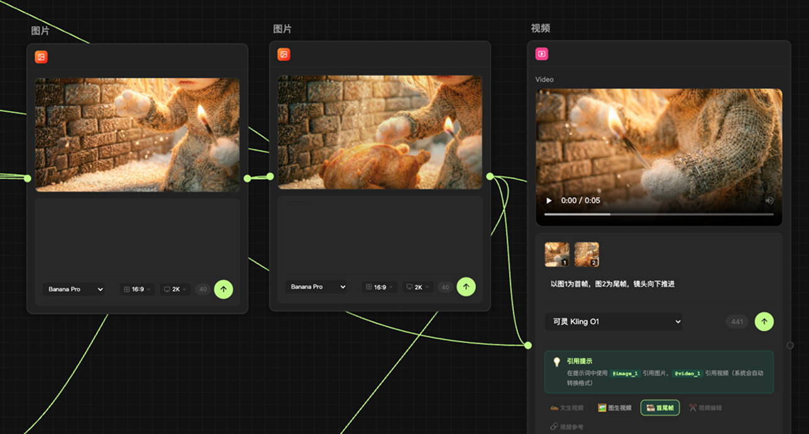Click the orange image icon on the first 图片 node
This screenshot has height=434, width=809.
coord(41,57)
